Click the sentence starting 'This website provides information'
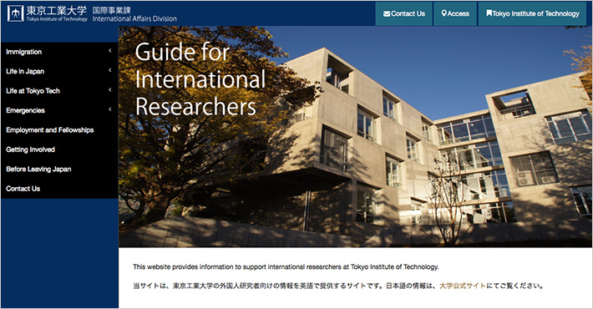The height and width of the screenshot is (309, 593). 286,267
